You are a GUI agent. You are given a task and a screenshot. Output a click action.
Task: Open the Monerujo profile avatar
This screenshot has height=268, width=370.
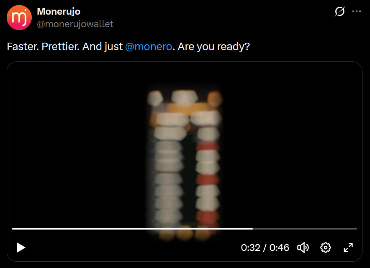[19, 18]
